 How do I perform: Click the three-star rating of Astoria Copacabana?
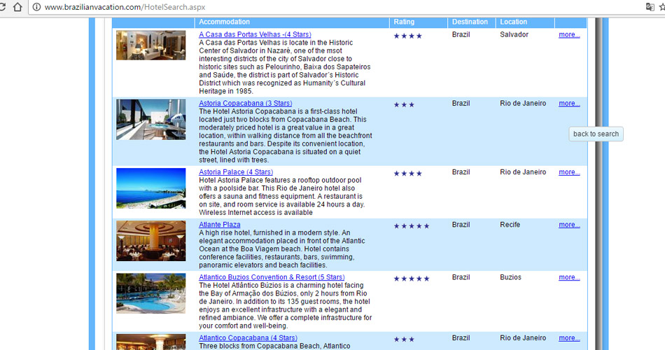click(x=404, y=105)
